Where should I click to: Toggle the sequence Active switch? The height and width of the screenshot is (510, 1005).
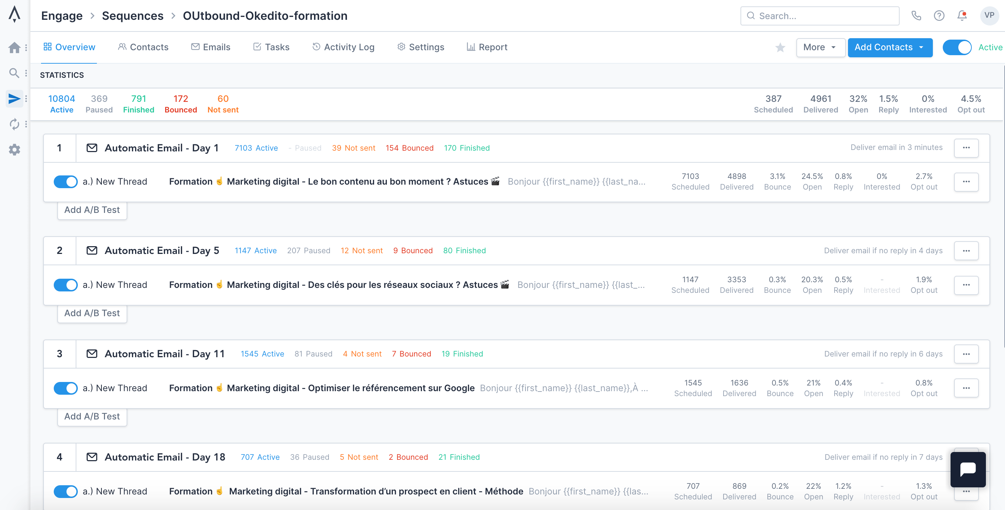957,48
